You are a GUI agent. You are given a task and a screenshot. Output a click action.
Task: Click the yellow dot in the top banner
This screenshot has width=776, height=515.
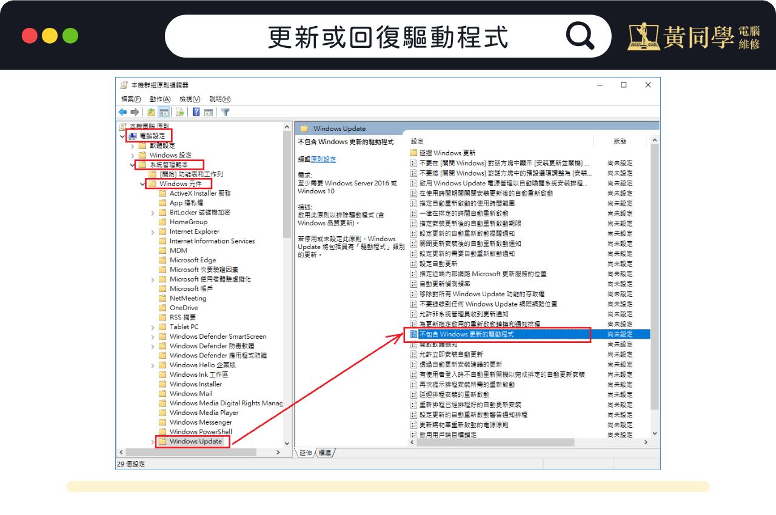pos(50,36)
